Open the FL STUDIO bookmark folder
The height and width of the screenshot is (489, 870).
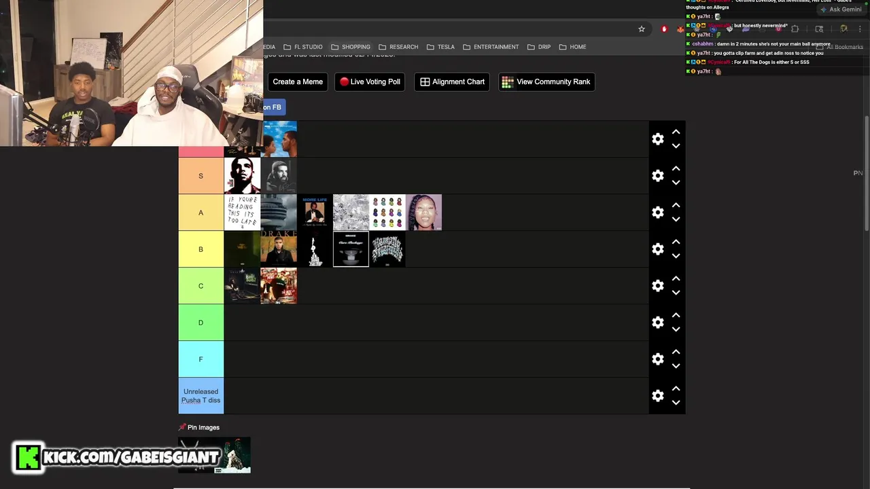click(x=303, y=47)
